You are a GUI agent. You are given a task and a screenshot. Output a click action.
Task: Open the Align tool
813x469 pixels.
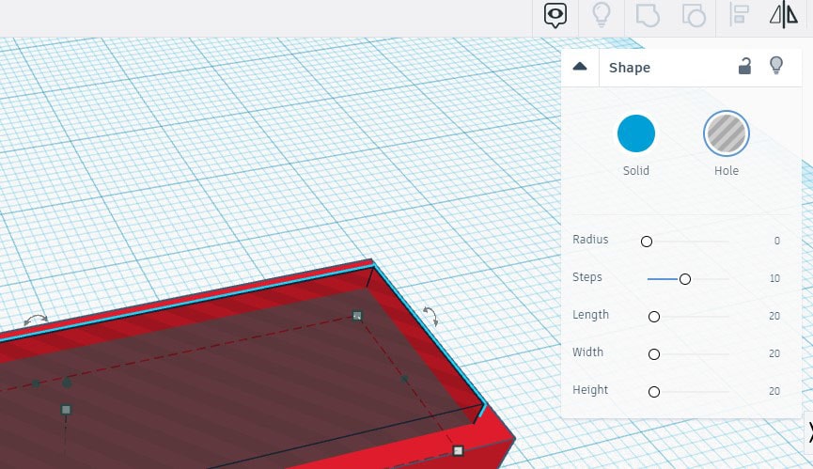coord(740,15)
